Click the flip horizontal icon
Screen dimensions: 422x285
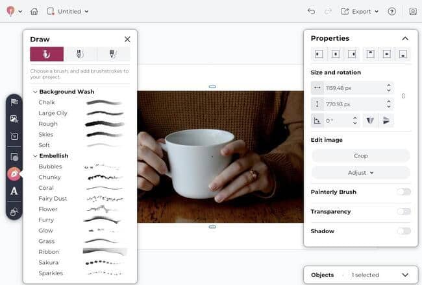(x=369, y=120)
